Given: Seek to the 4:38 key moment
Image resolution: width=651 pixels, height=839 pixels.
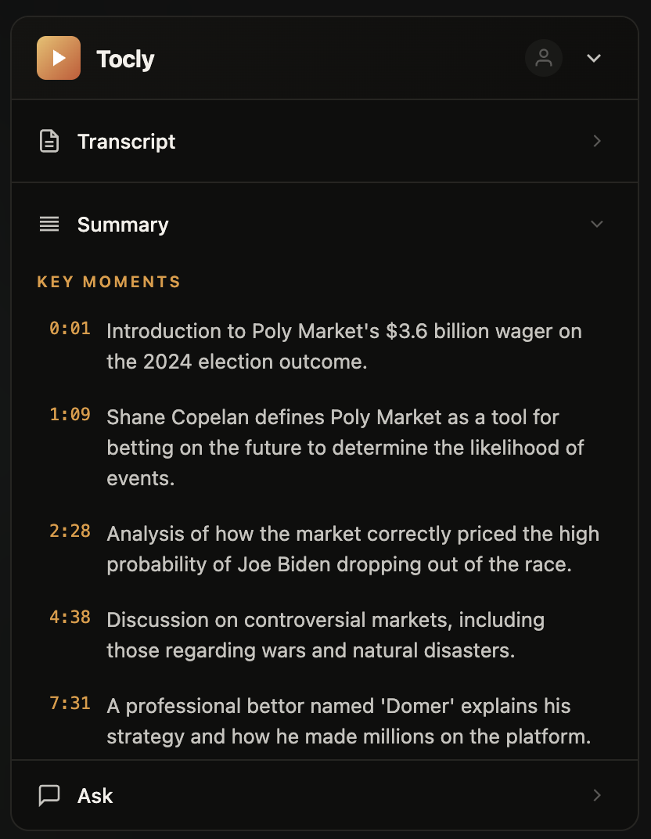Looking at the screenshot, I should (70, 618).
